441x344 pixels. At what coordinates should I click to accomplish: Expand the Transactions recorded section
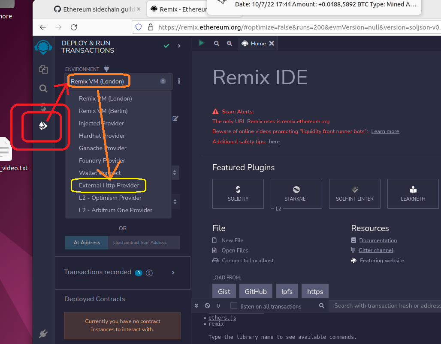tap(173, 273)
